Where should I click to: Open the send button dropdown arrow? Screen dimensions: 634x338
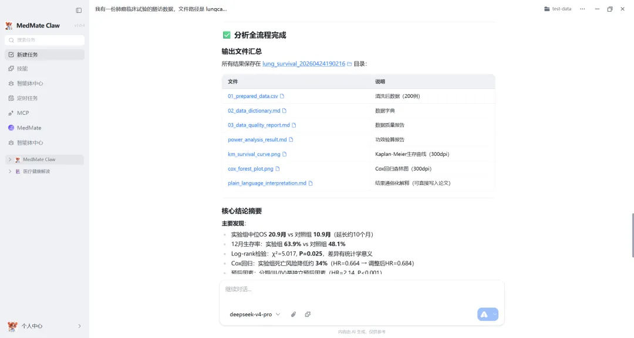pyautogui.click(x=495, y=314)
